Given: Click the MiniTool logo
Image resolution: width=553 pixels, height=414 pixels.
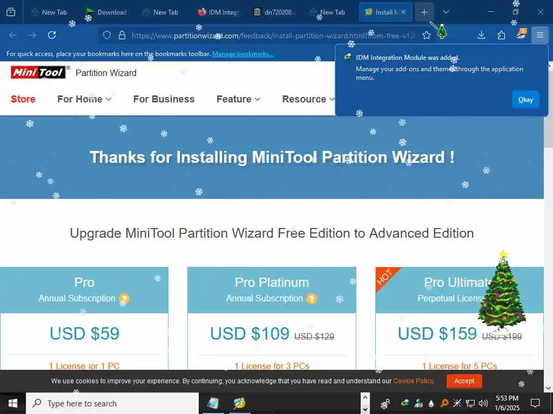Looking at the screenshot, I should 38,73.
